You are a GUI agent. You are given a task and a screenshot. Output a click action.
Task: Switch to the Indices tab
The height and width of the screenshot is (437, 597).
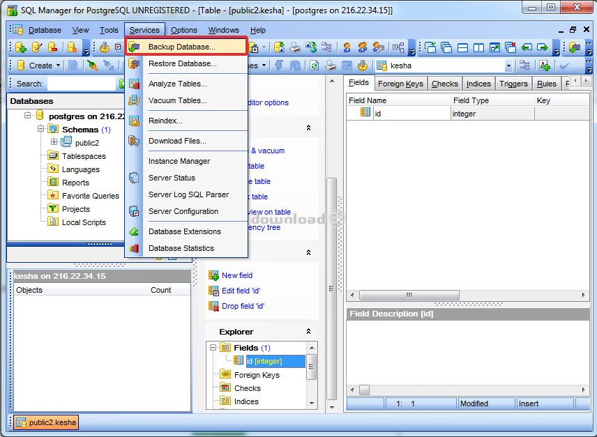point(478,83)
